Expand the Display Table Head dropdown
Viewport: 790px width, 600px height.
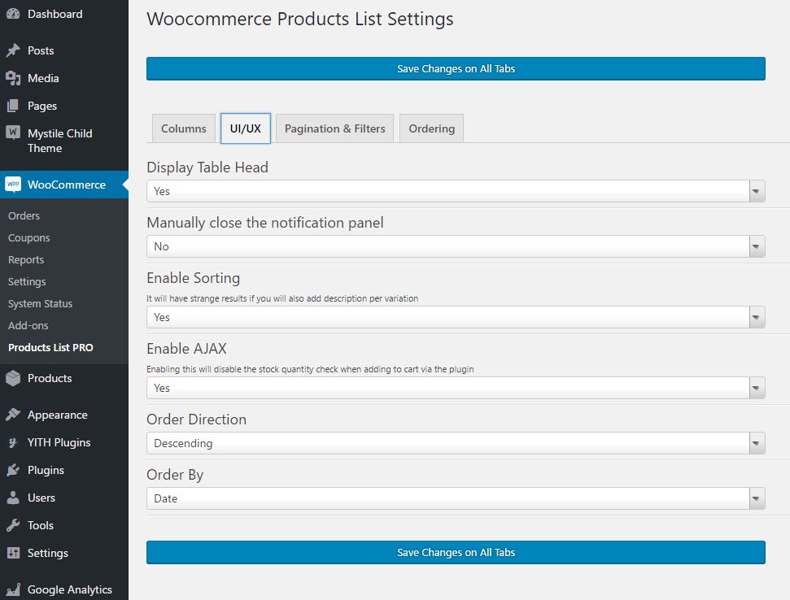456,191
